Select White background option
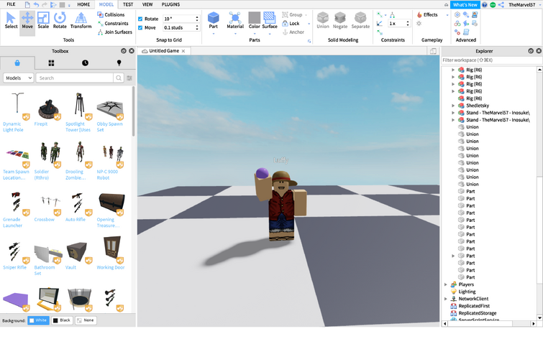 tap(38, 320)
